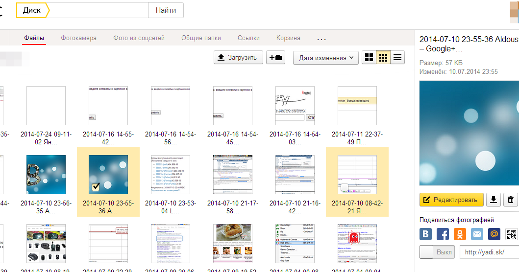Select the 2014-07-10 23-53-04 list thumbnail
Image resolution: width=519 pixels, height=272 pixels.
tap(171, 175)
